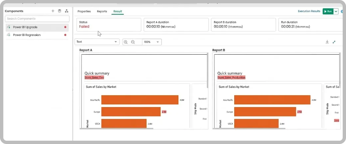Image resolution: width=346 pixels, height=144 pixels.
Task: Open the Execution Results link
Action: point(309,11)
